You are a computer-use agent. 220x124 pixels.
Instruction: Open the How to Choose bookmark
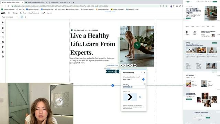[118, 9]
